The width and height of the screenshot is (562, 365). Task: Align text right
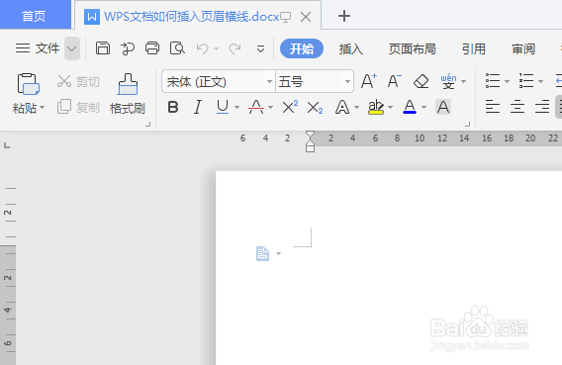542,107
